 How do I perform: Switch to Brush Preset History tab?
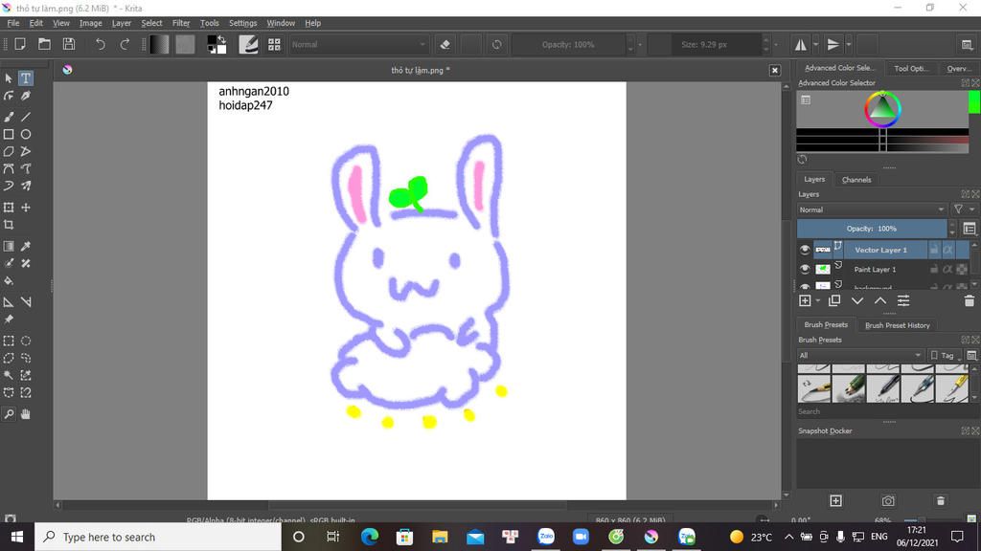(x=897, y=325)
